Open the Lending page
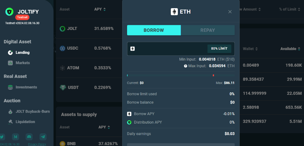Image resolution: width=304 pixels, height=146 pixels. point(22,52)
